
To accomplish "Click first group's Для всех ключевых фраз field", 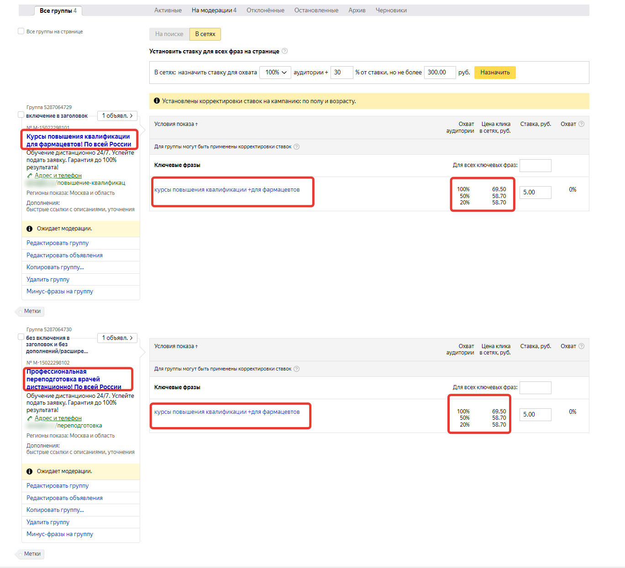I will (535, 165).
